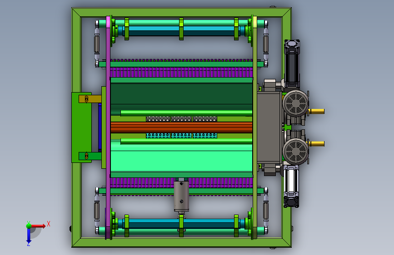The width and height of the screenshot is (394, 255).
Task: Pick the upper round fan motor cover
Action: (x=295, y=103)
